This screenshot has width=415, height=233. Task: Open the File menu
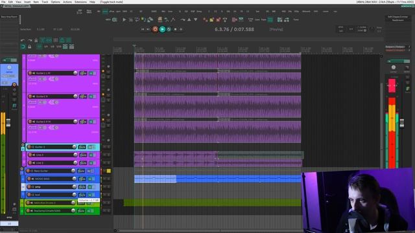point(3,2)
